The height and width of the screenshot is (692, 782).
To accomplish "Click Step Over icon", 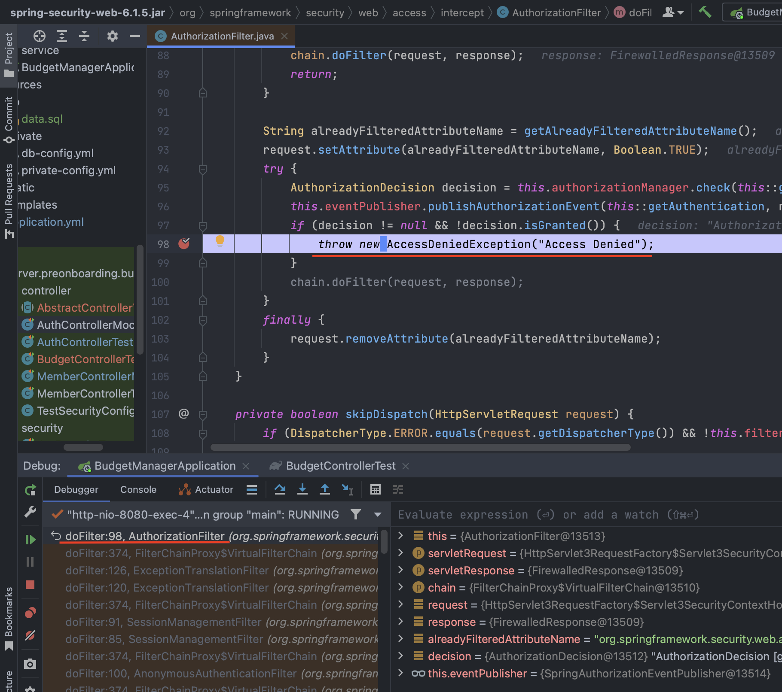I will pos(280,490).
